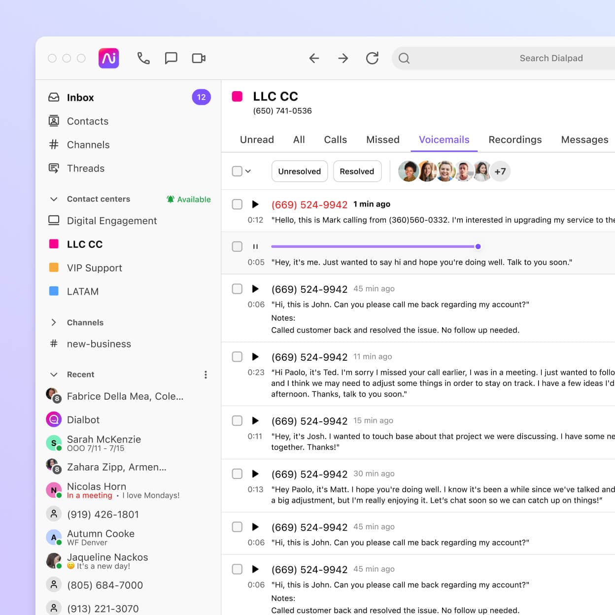Open Contacts in the sidebar

click(88, 121)
